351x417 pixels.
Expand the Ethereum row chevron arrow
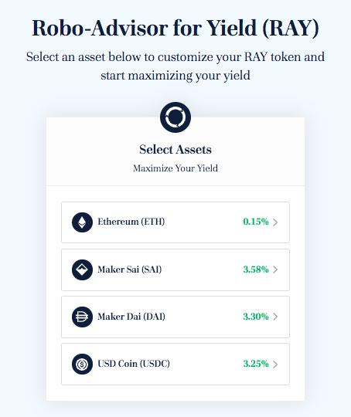point(275,222)
